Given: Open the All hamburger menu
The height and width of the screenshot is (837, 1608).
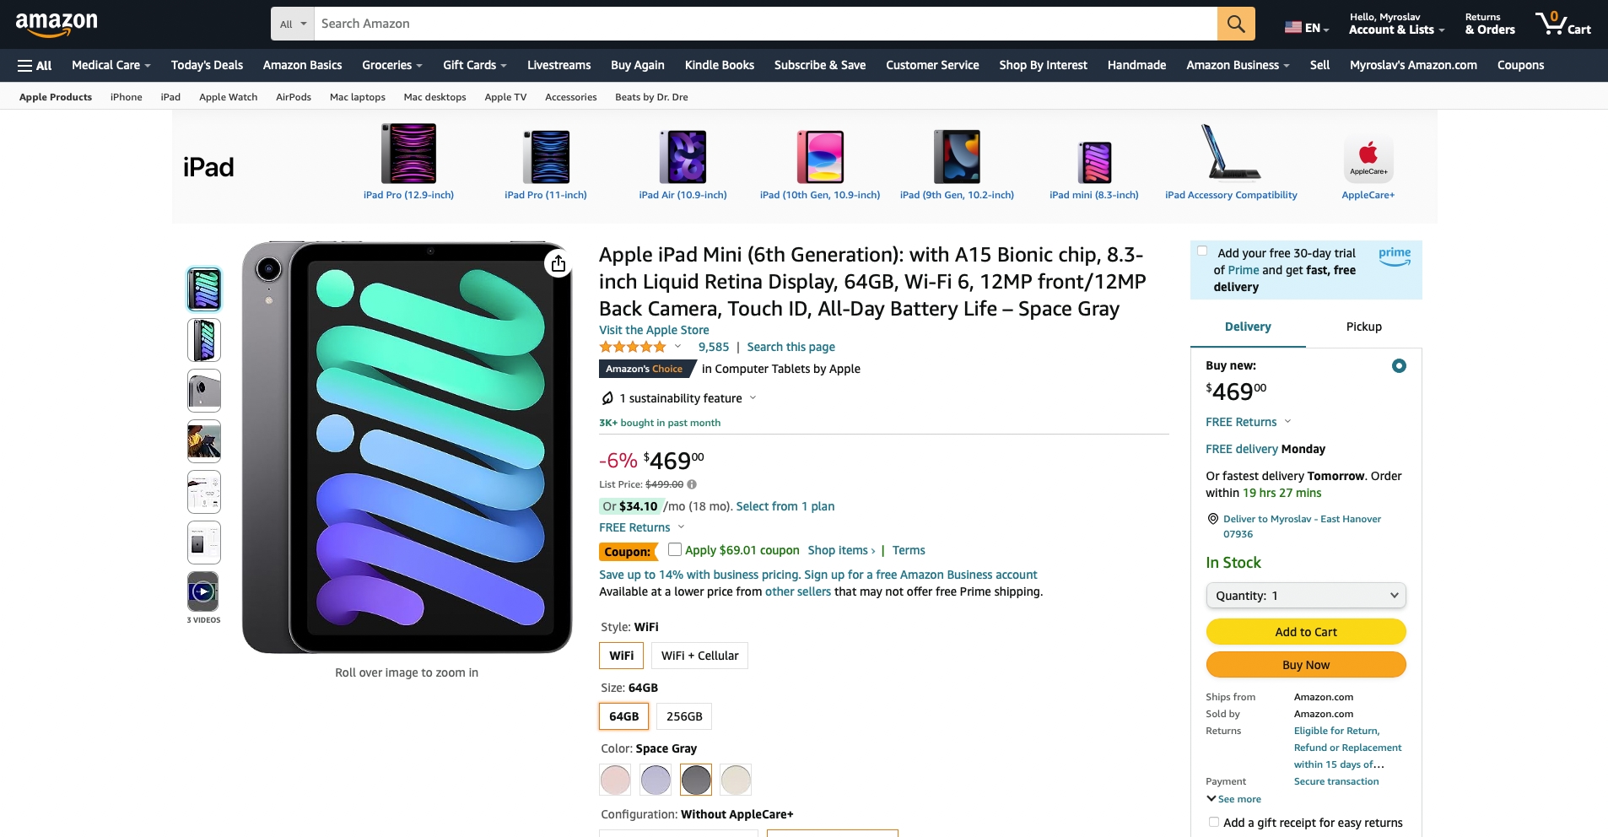Looking at the screenshot, I should (x=35, y=65).
